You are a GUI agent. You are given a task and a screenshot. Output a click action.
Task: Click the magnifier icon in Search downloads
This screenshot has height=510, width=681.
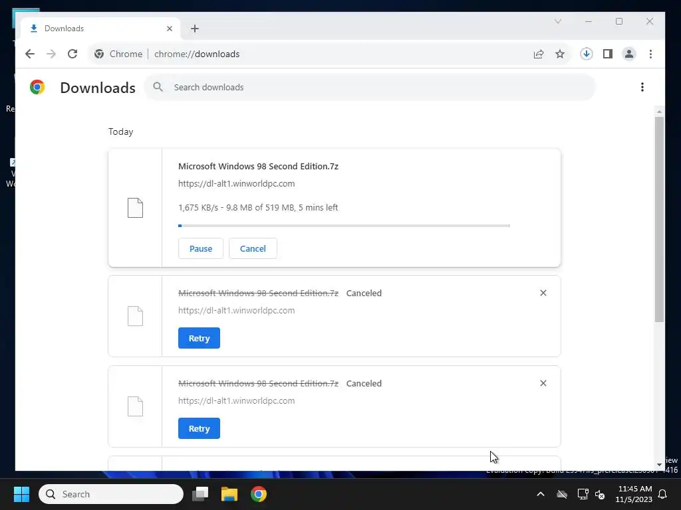tap(158, 87)
